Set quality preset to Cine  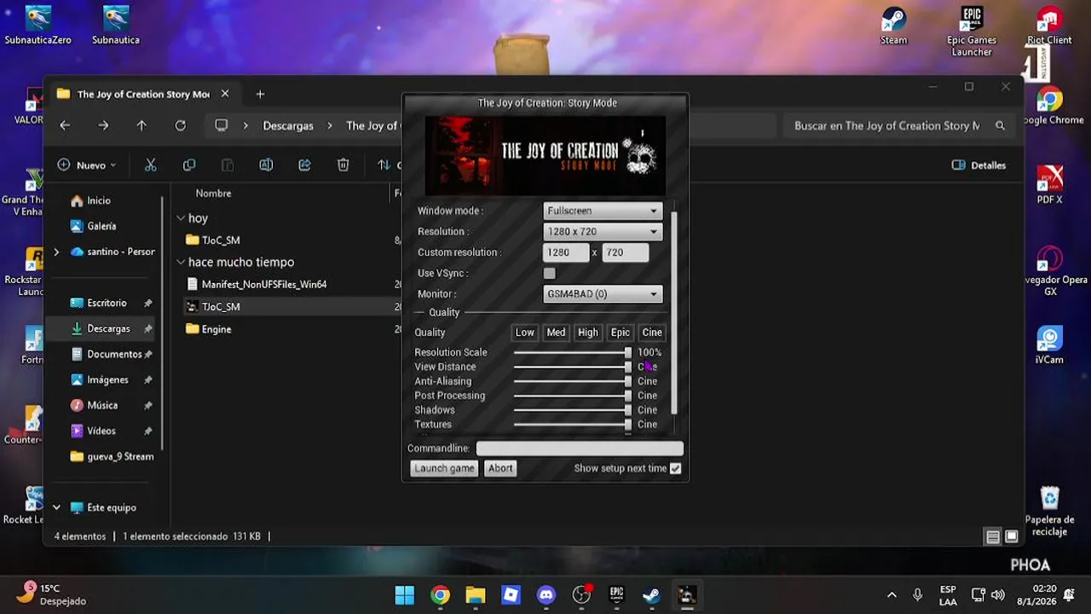point(652,333)
